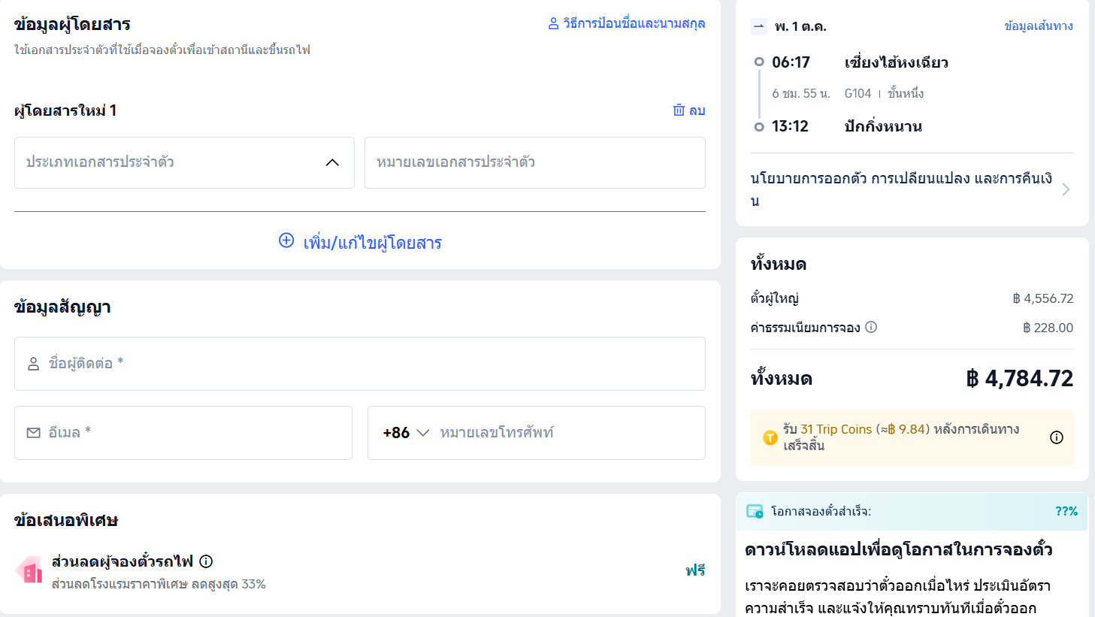The width and height of the screenshot is (1095, 617).
Task: Open the วิธีการป้อนชื่อและนามสกุล guide link
Action: coord(634,23)
